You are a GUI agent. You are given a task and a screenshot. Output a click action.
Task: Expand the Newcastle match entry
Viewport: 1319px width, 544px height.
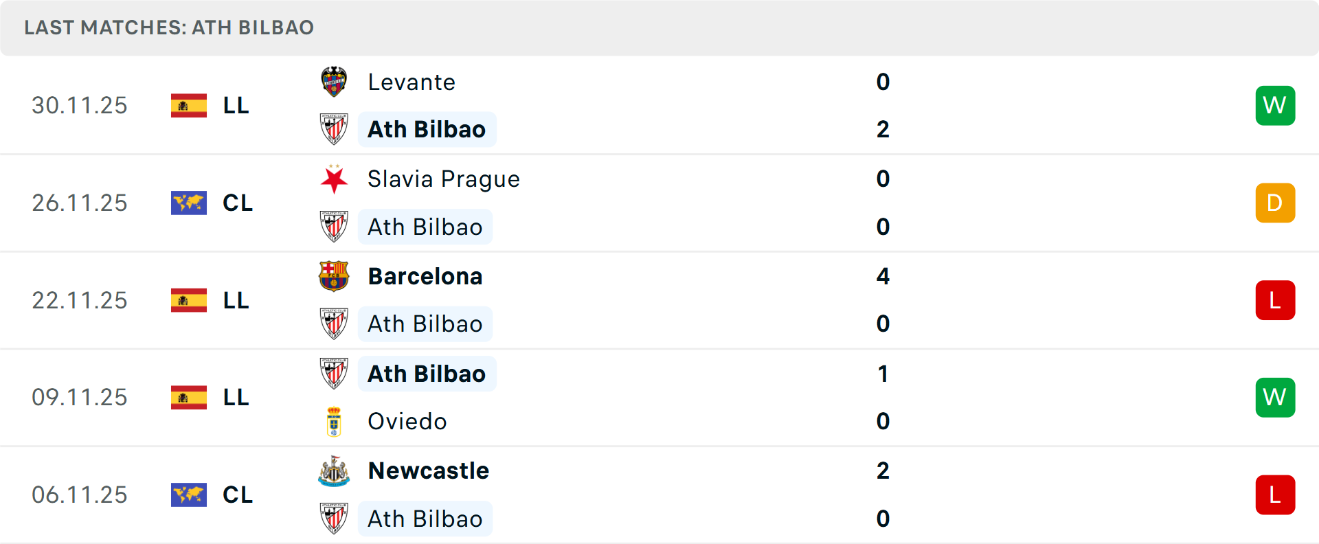659,495
